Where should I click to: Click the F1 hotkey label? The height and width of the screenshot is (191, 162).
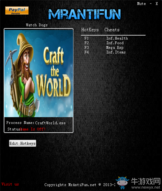(87, 38)
